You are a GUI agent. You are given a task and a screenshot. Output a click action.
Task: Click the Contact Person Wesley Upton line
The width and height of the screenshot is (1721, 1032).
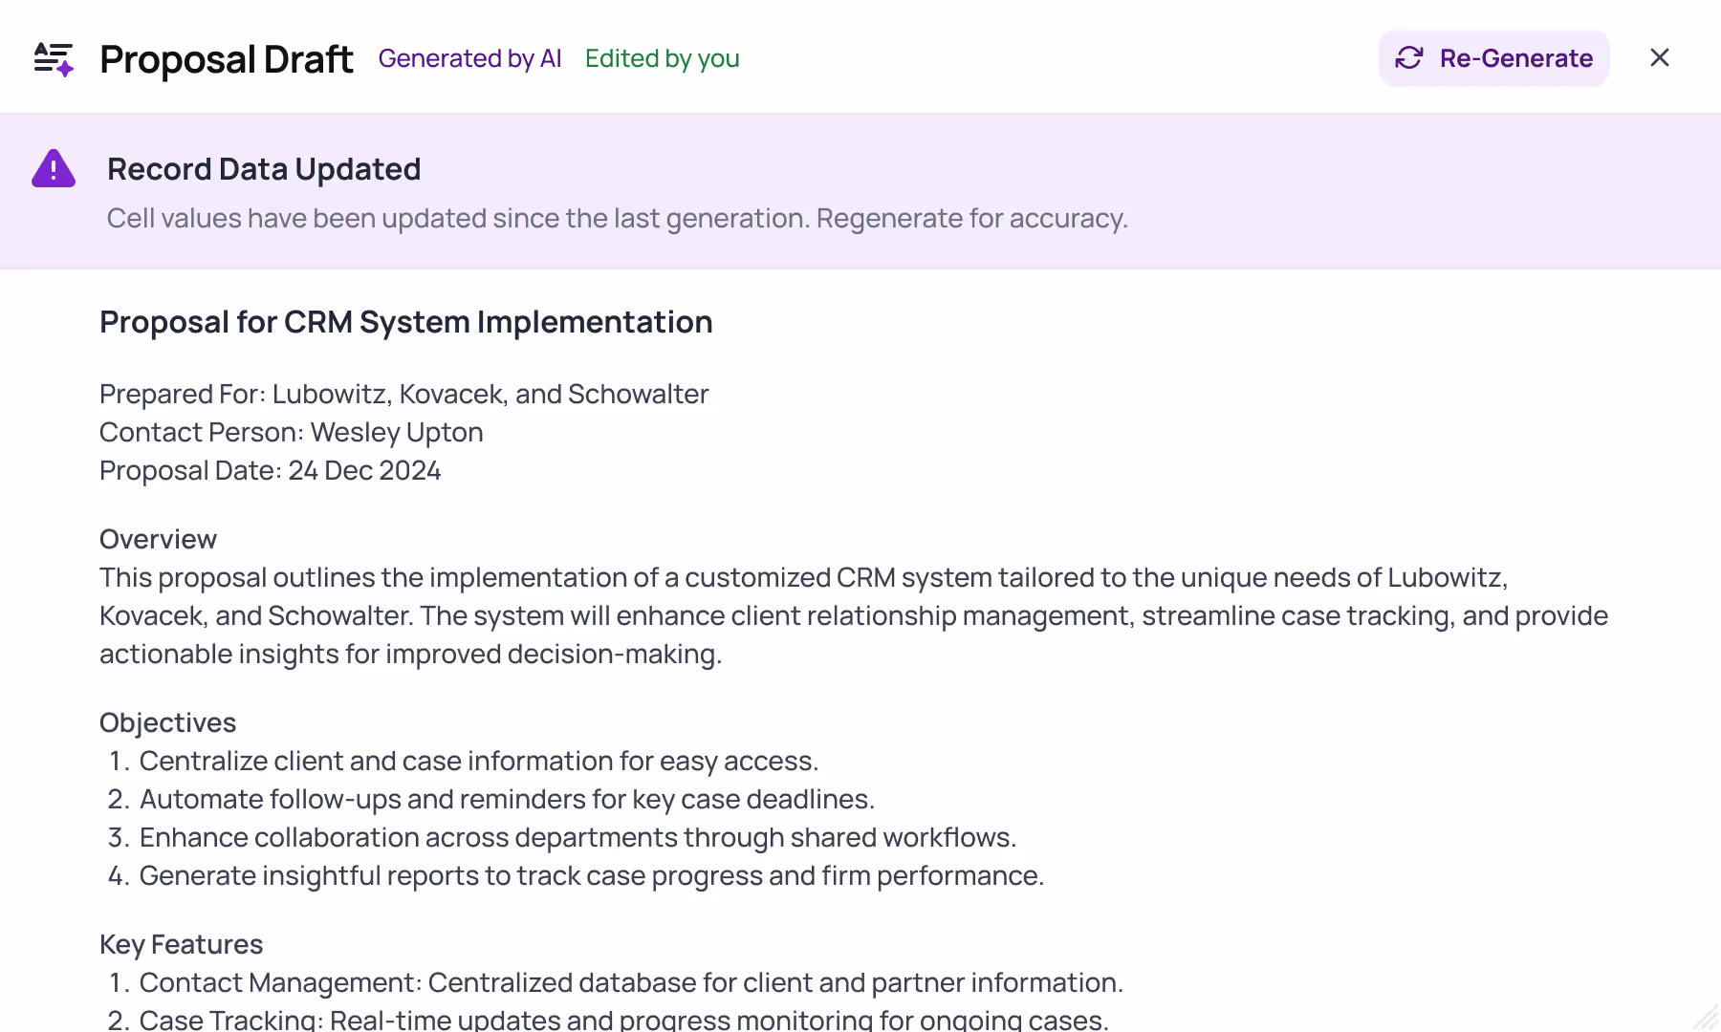click(291, 432)
